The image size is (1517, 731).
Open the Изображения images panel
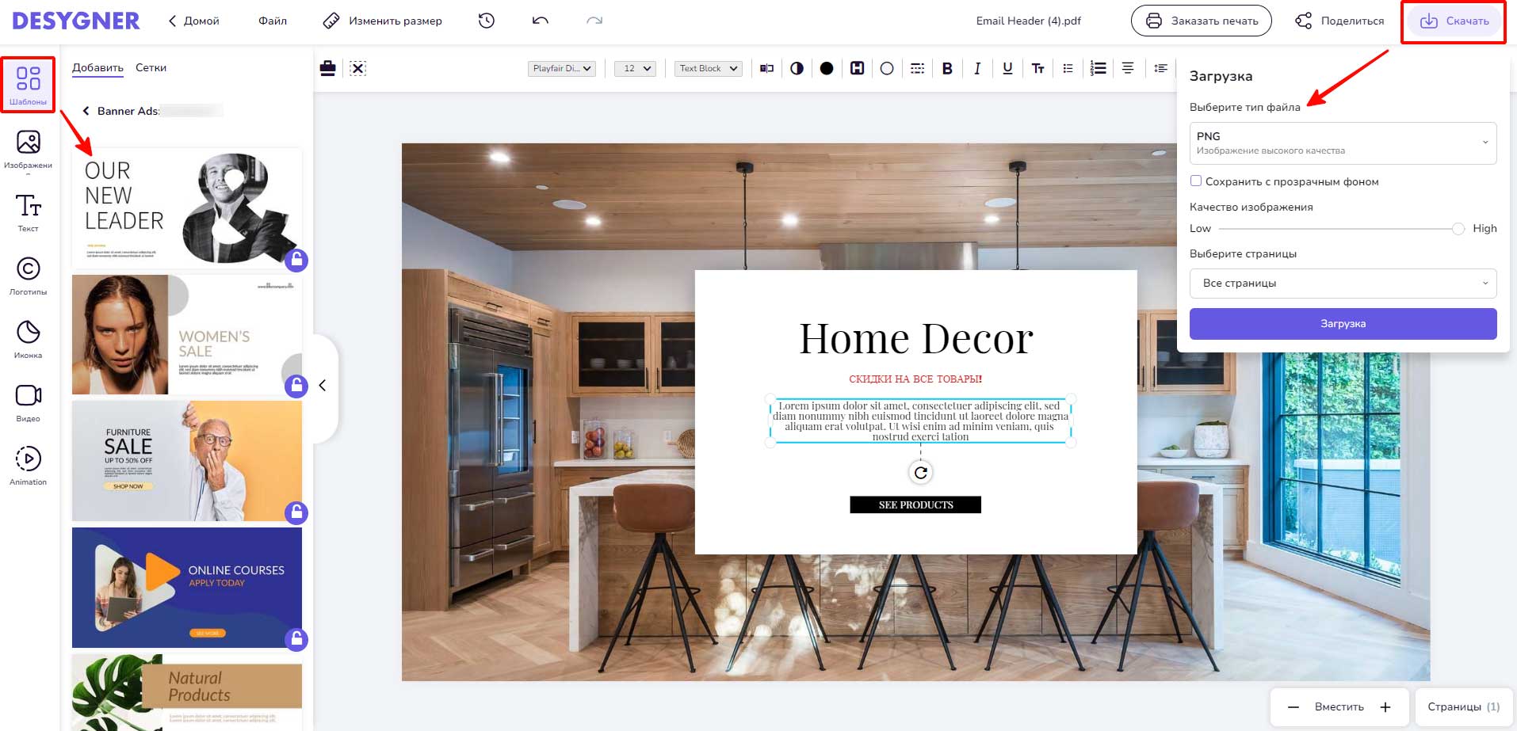29,149
